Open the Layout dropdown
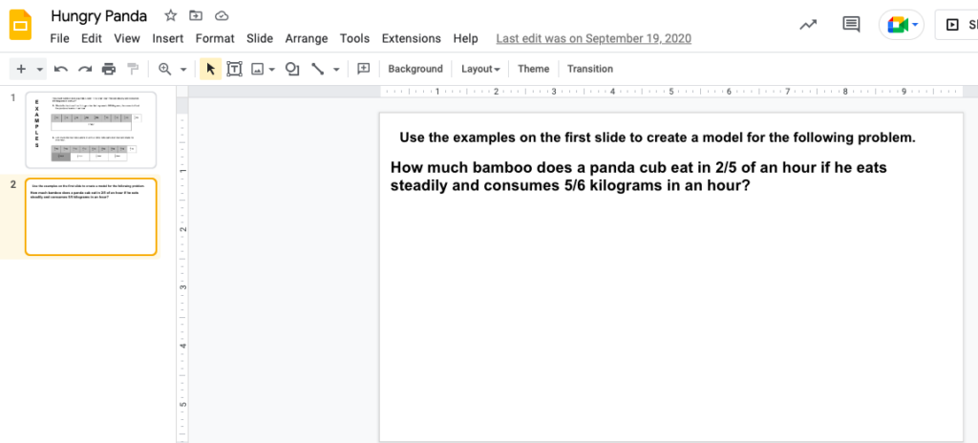 click(x=480, y=69)
